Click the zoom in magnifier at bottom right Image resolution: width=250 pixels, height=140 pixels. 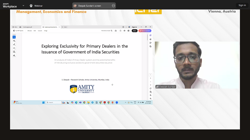(151, 95)
